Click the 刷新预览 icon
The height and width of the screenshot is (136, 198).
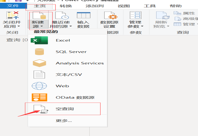(163, 15)
